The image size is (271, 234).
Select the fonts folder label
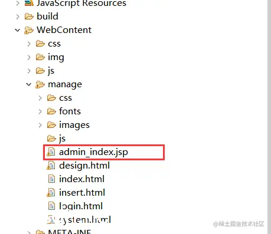click(70, 111)
